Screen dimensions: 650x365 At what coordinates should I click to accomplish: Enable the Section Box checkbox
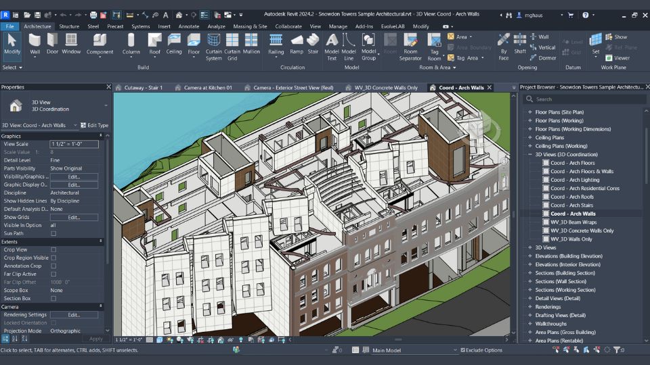coord(53,298)
